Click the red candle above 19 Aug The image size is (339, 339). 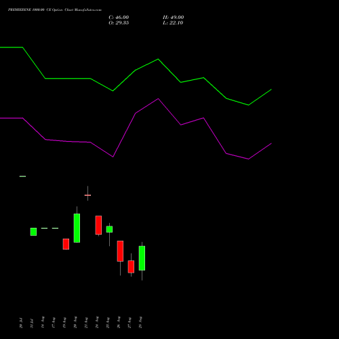[66, 244]
